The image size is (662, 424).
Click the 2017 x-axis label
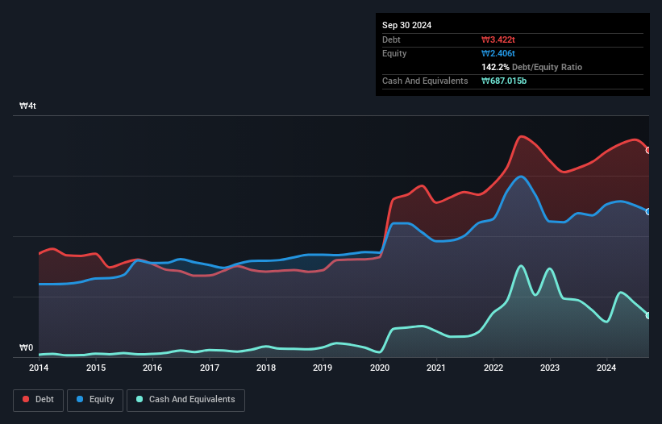tap(210, 368)
